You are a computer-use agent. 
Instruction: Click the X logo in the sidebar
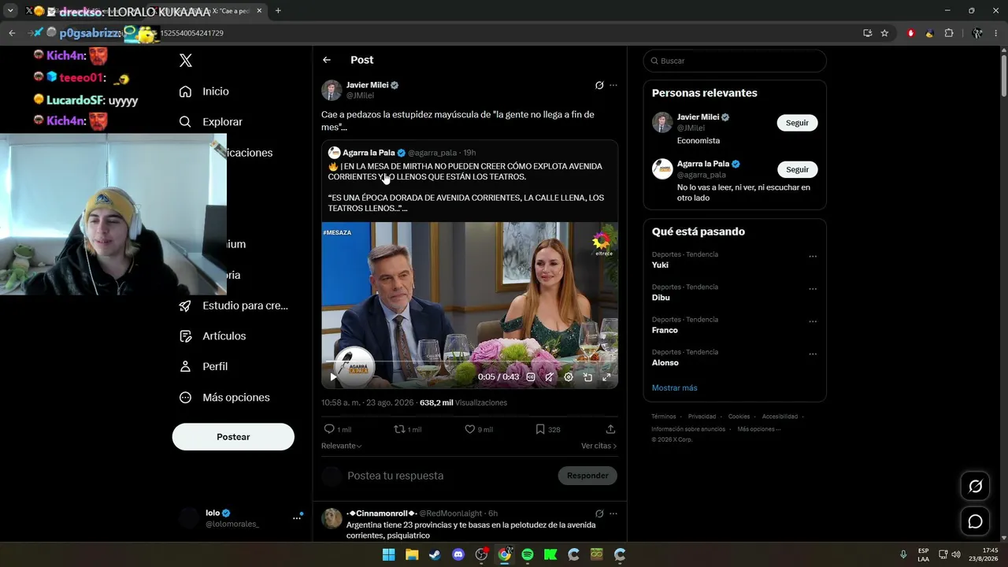(186, 61)
